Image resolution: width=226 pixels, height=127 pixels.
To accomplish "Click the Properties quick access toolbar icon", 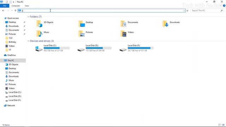I will click(x=7, y=2).
